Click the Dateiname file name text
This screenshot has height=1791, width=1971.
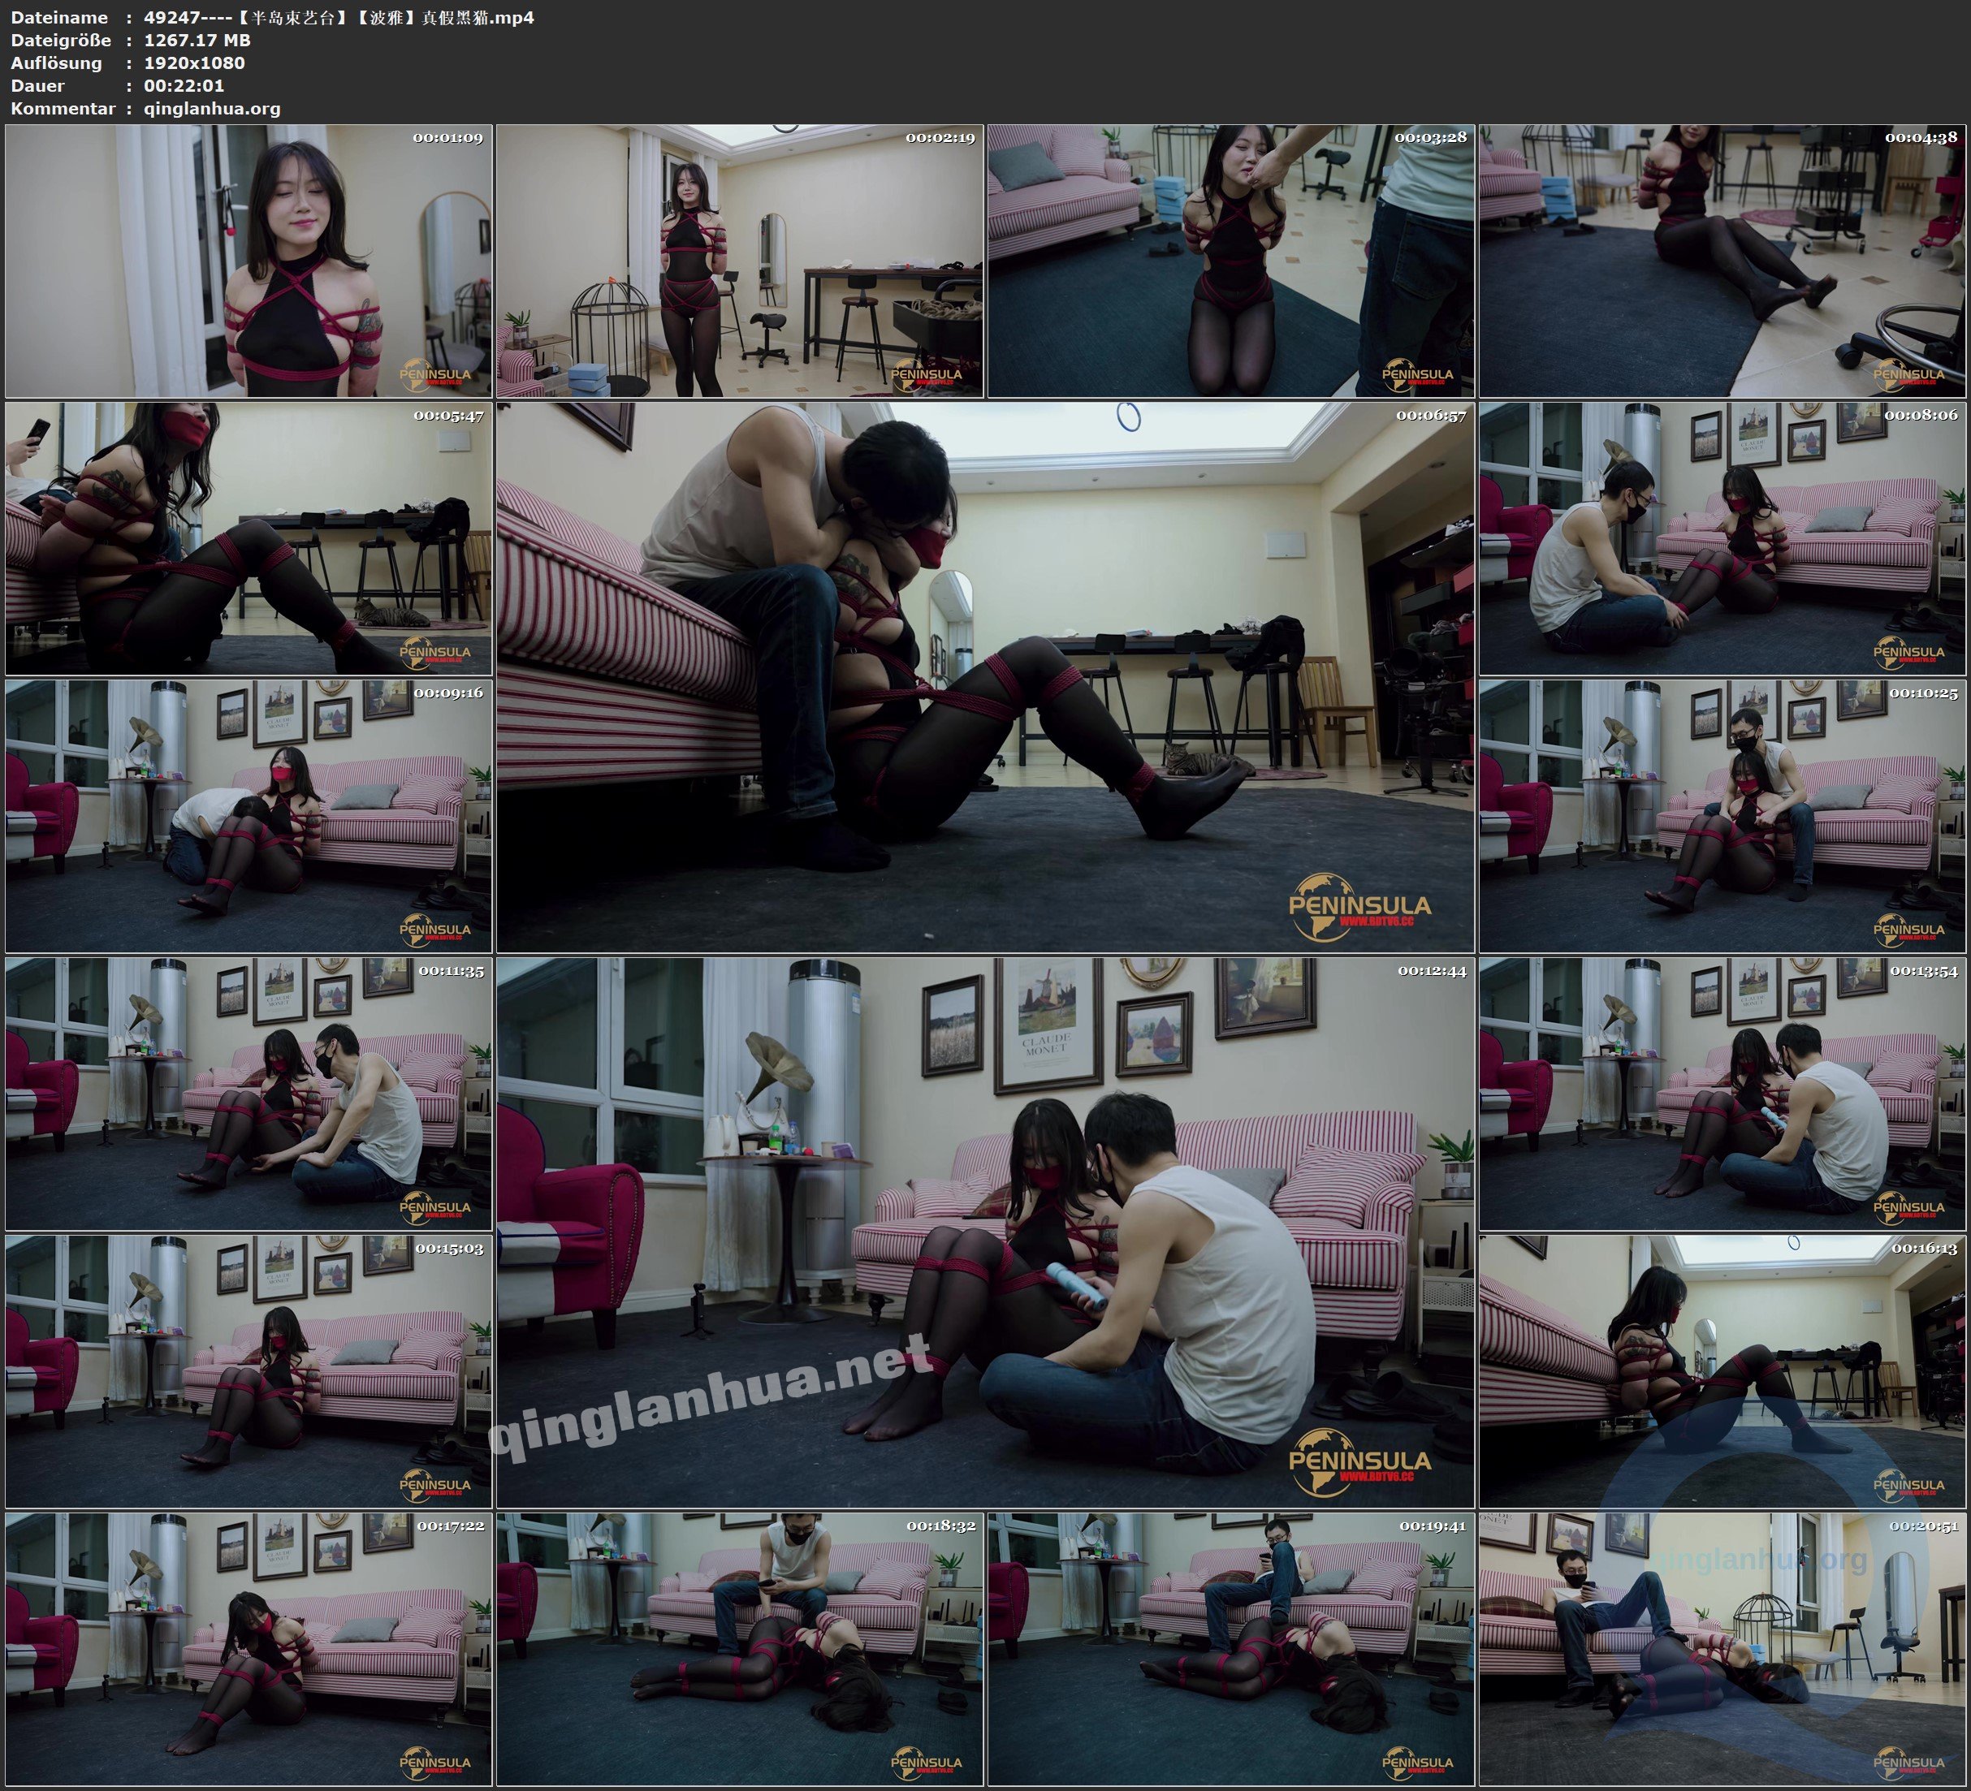339,16
